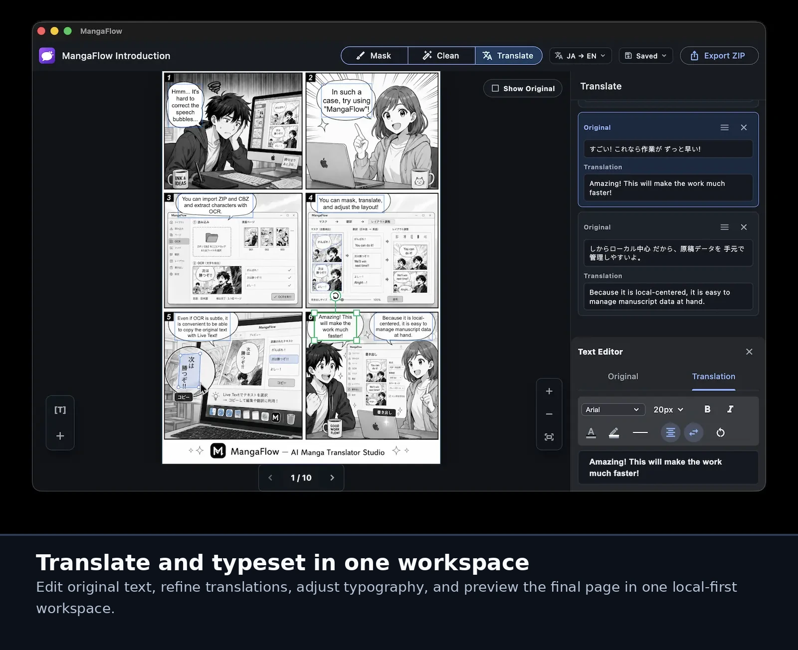Click the Translate panel heading
This screenshot has width=798, height=650.
click(x=601, y=86)
